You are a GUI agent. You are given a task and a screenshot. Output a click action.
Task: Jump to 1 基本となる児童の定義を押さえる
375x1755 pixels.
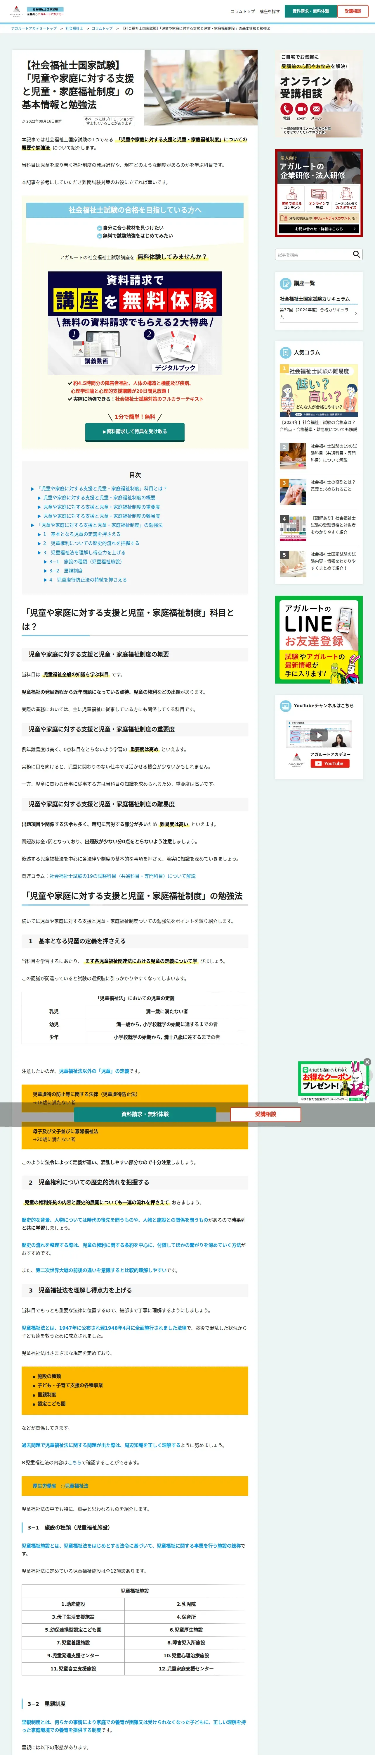coord(82,534)
